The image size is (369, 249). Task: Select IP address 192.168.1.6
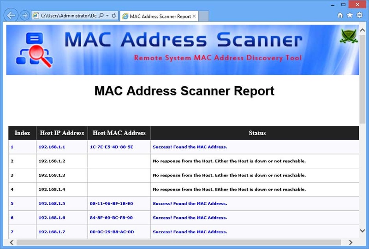(x=52, y=218)
